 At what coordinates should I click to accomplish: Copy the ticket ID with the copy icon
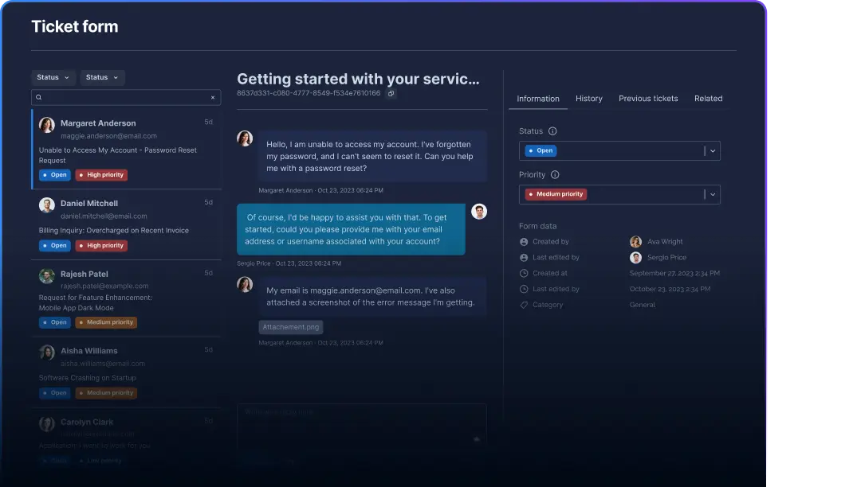391,93
